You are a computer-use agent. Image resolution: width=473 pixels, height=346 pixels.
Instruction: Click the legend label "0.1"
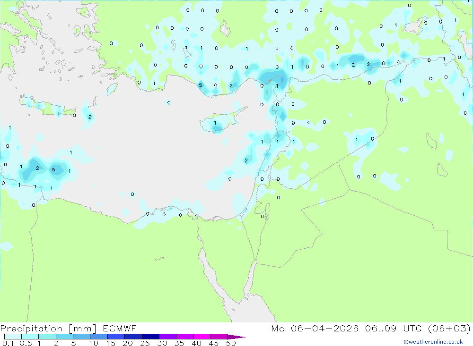(x=8, y=343)
